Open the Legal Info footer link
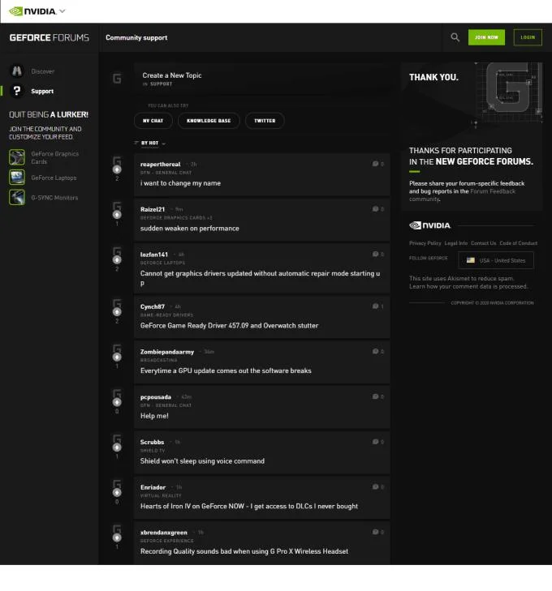The width and height of the screenshot is (552, 591). click(x=455, y=243)
